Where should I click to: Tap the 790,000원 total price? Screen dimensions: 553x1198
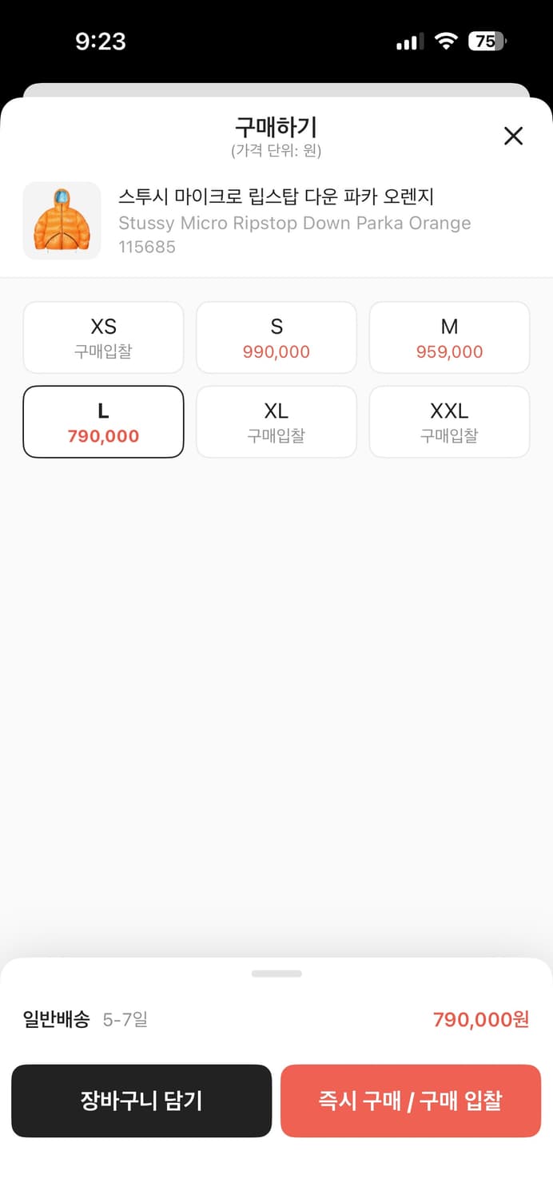click(x=481, y=1019)
